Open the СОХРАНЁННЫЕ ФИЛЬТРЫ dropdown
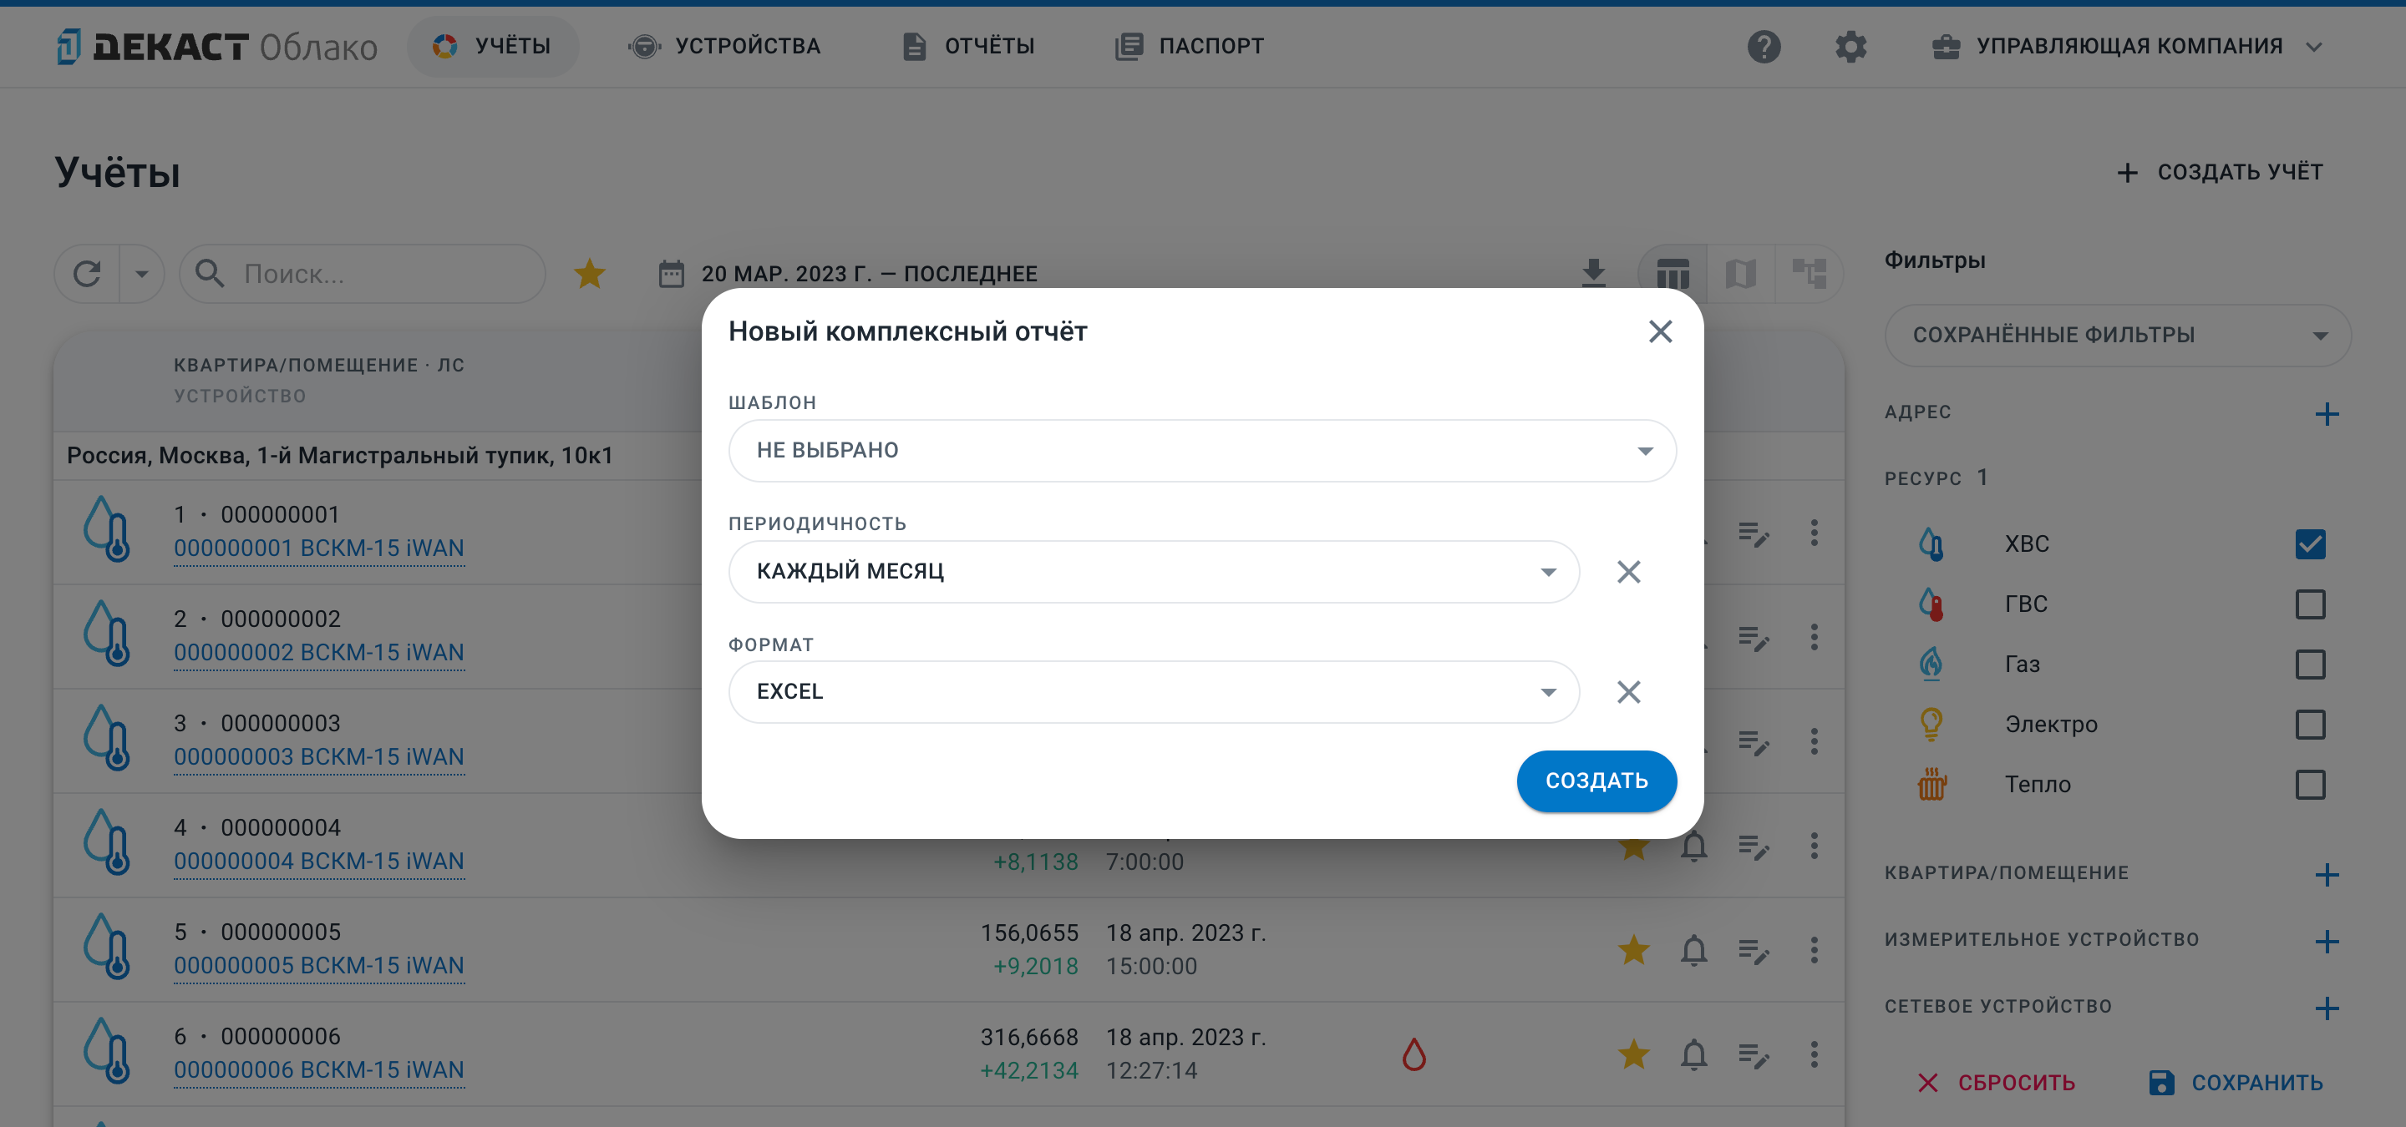 2118,335
